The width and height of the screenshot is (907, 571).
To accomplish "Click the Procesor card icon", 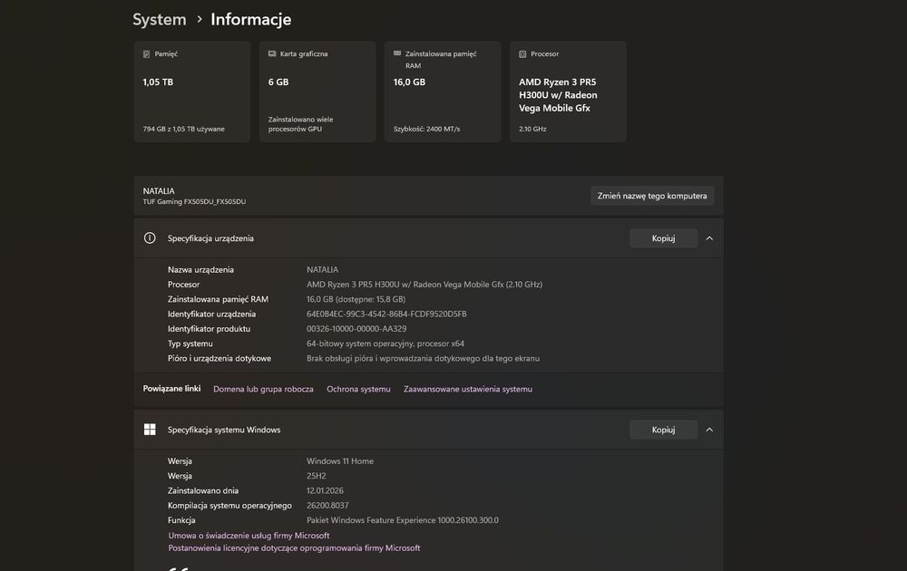I will [x=522, y=53].
